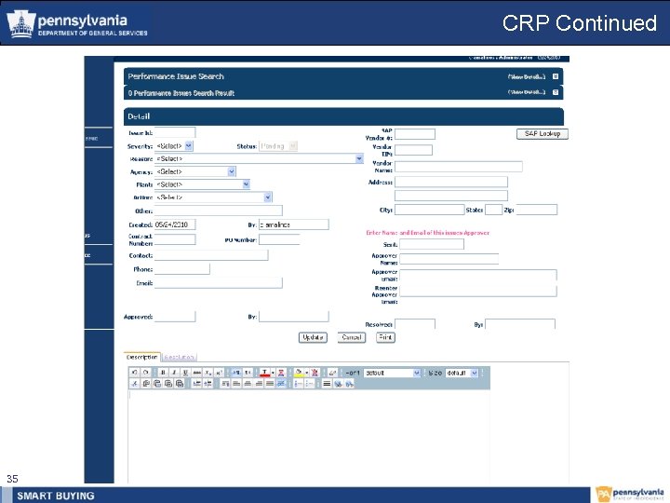Show Details for Search Result panel
This screenshot has height=503, width=670.
[527, 92]
